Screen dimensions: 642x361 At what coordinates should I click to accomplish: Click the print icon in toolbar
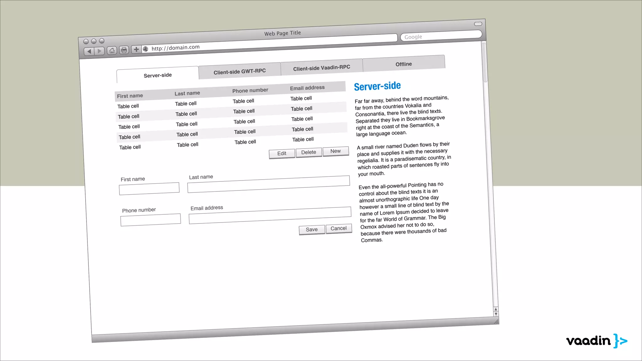pos(124,50)
